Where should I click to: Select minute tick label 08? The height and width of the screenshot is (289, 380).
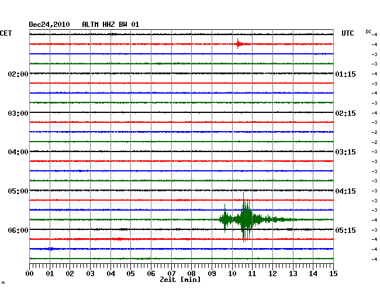point(191,273)
